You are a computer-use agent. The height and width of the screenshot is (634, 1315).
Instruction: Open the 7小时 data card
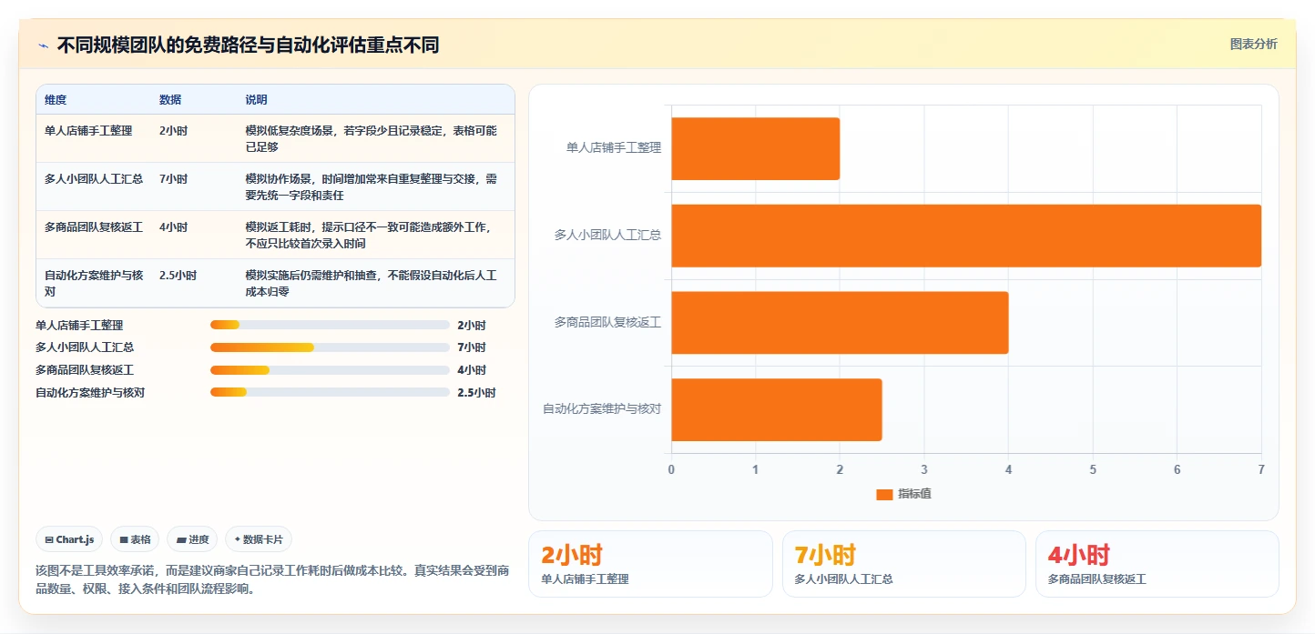(x=904, y=564)
